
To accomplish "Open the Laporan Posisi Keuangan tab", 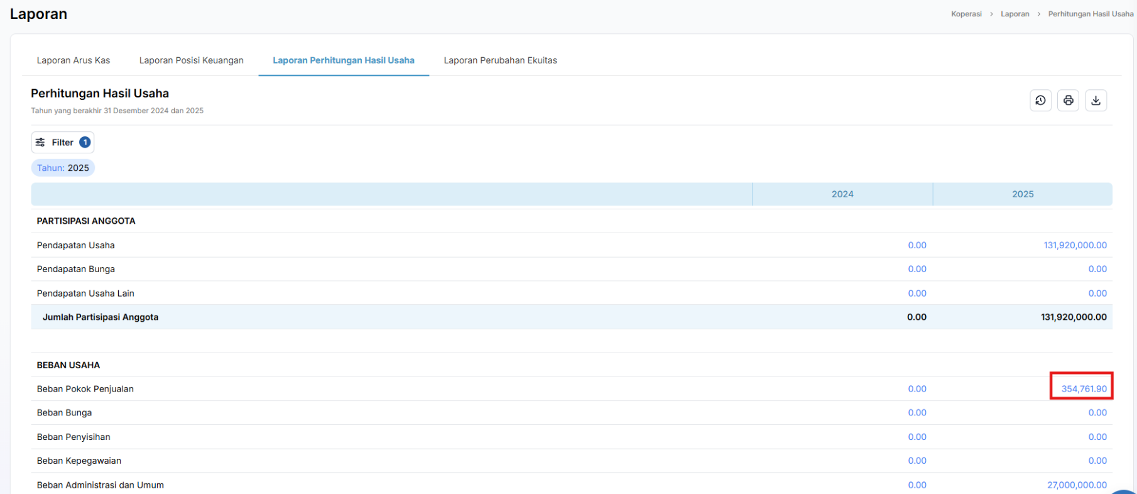I will pos(192,60).
